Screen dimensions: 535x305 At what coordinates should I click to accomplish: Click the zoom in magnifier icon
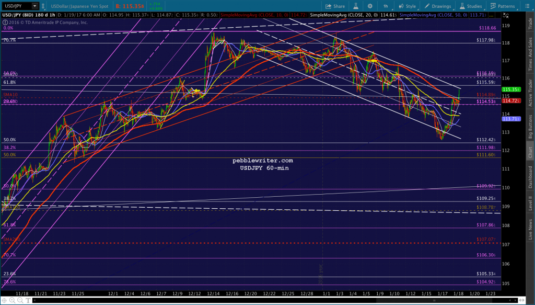click(12, 300)
